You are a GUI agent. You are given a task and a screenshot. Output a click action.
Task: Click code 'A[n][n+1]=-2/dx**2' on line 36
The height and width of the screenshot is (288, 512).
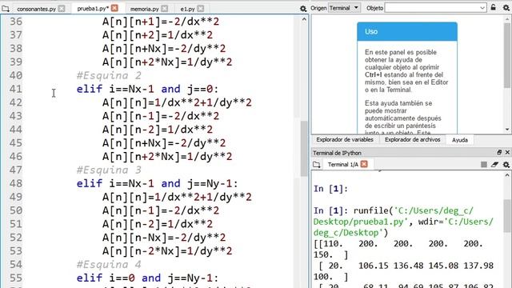click(x=161, y=22)
